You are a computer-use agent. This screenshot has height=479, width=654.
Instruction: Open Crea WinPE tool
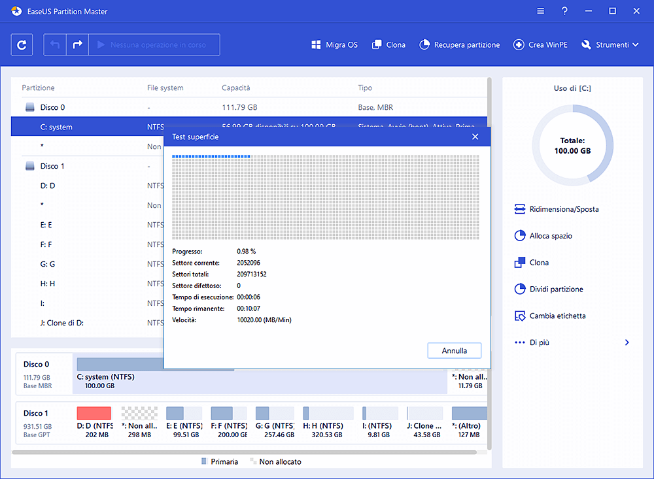[540, 44]
